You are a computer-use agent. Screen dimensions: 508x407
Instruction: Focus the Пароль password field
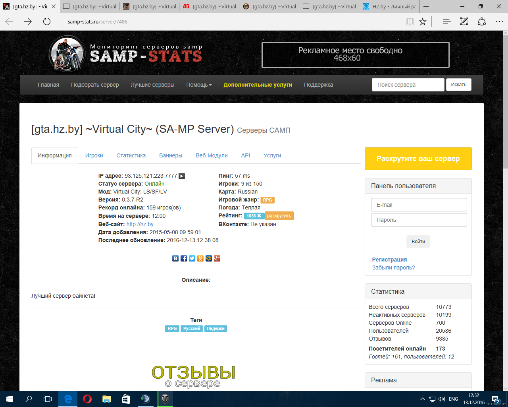(x=419, y=220)
